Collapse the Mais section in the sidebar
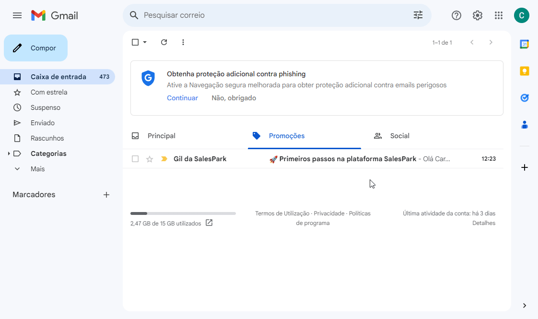 pos(17,168)
